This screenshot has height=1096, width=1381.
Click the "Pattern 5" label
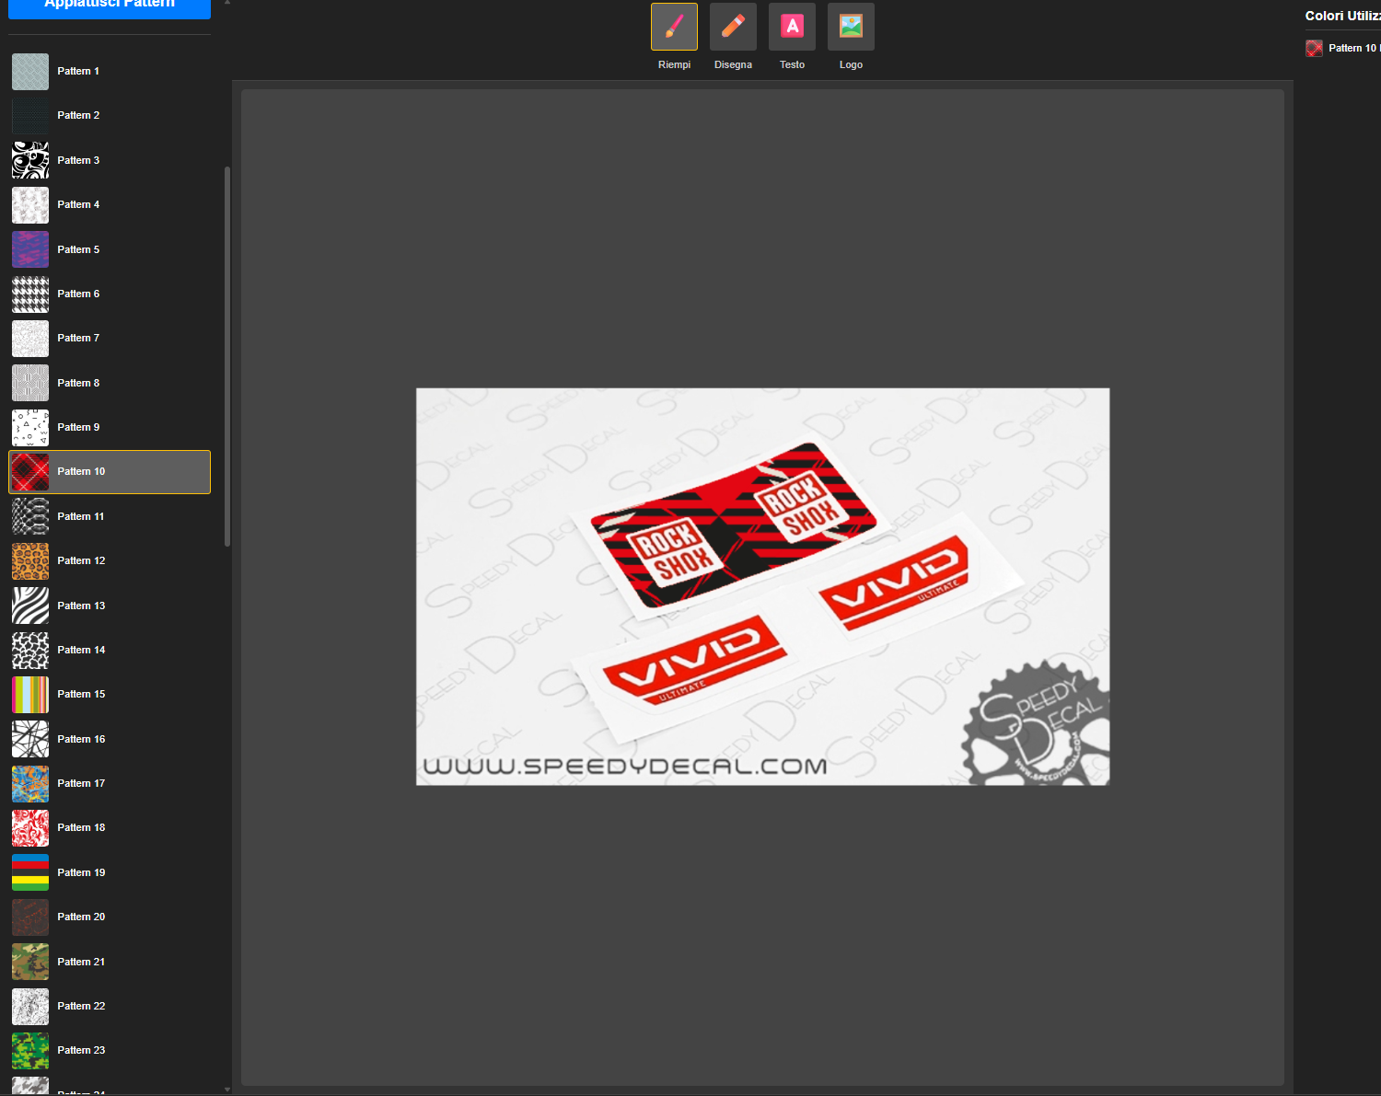click(x=78, y=249)
